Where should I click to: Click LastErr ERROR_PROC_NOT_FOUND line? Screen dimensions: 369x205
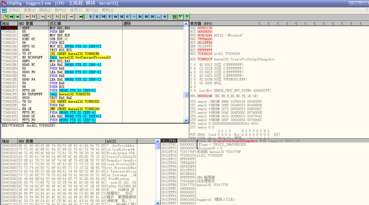(235, 91)
